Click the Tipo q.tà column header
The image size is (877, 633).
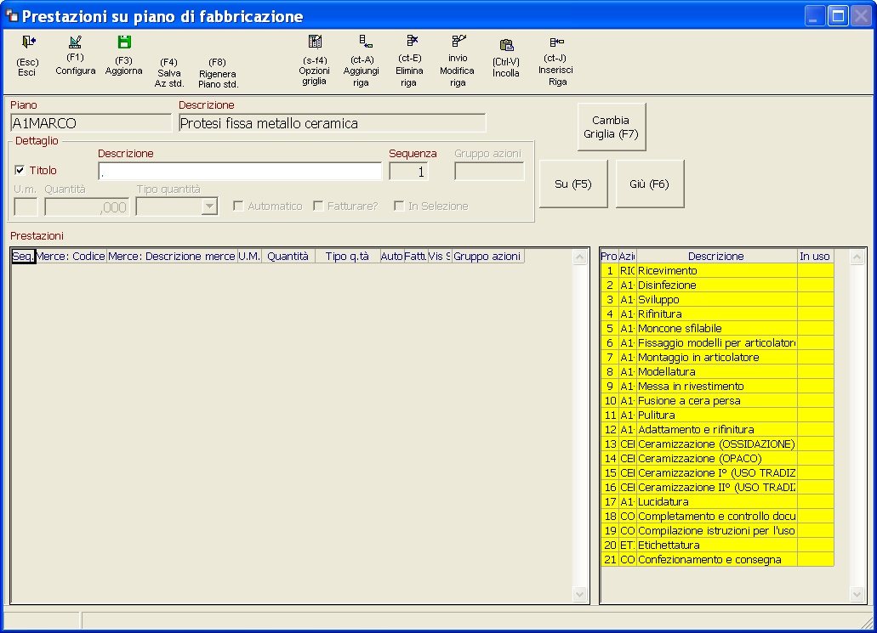pos(347,257)
